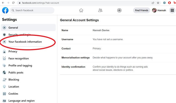176x103 pixels.
Task: Click the Facebook logo
Action: (5, 10)
